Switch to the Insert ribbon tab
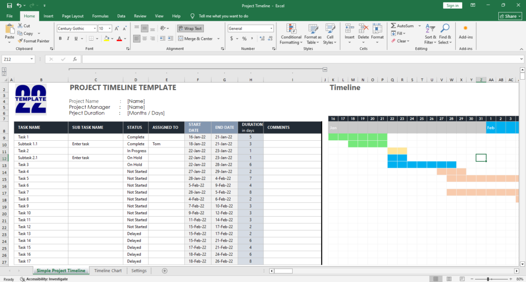The width and height of the screenshot is (526, 282). 48,16
